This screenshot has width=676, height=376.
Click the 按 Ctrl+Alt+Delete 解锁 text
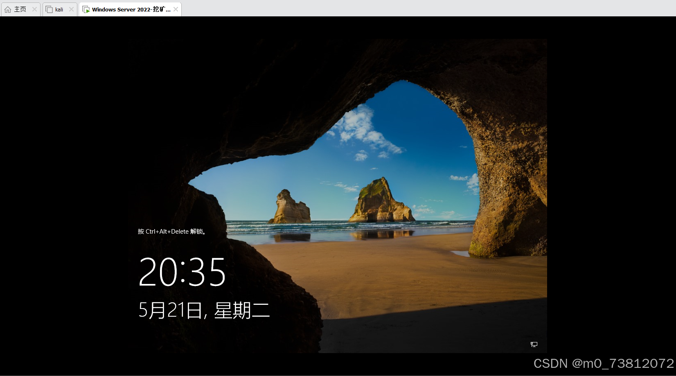[172, 232]
